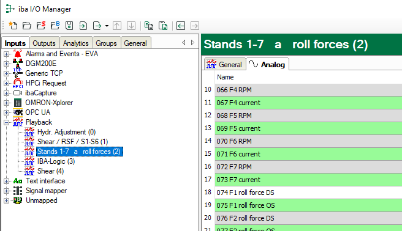Select the IBA-Logic (3) module

[x=56, y=161]
